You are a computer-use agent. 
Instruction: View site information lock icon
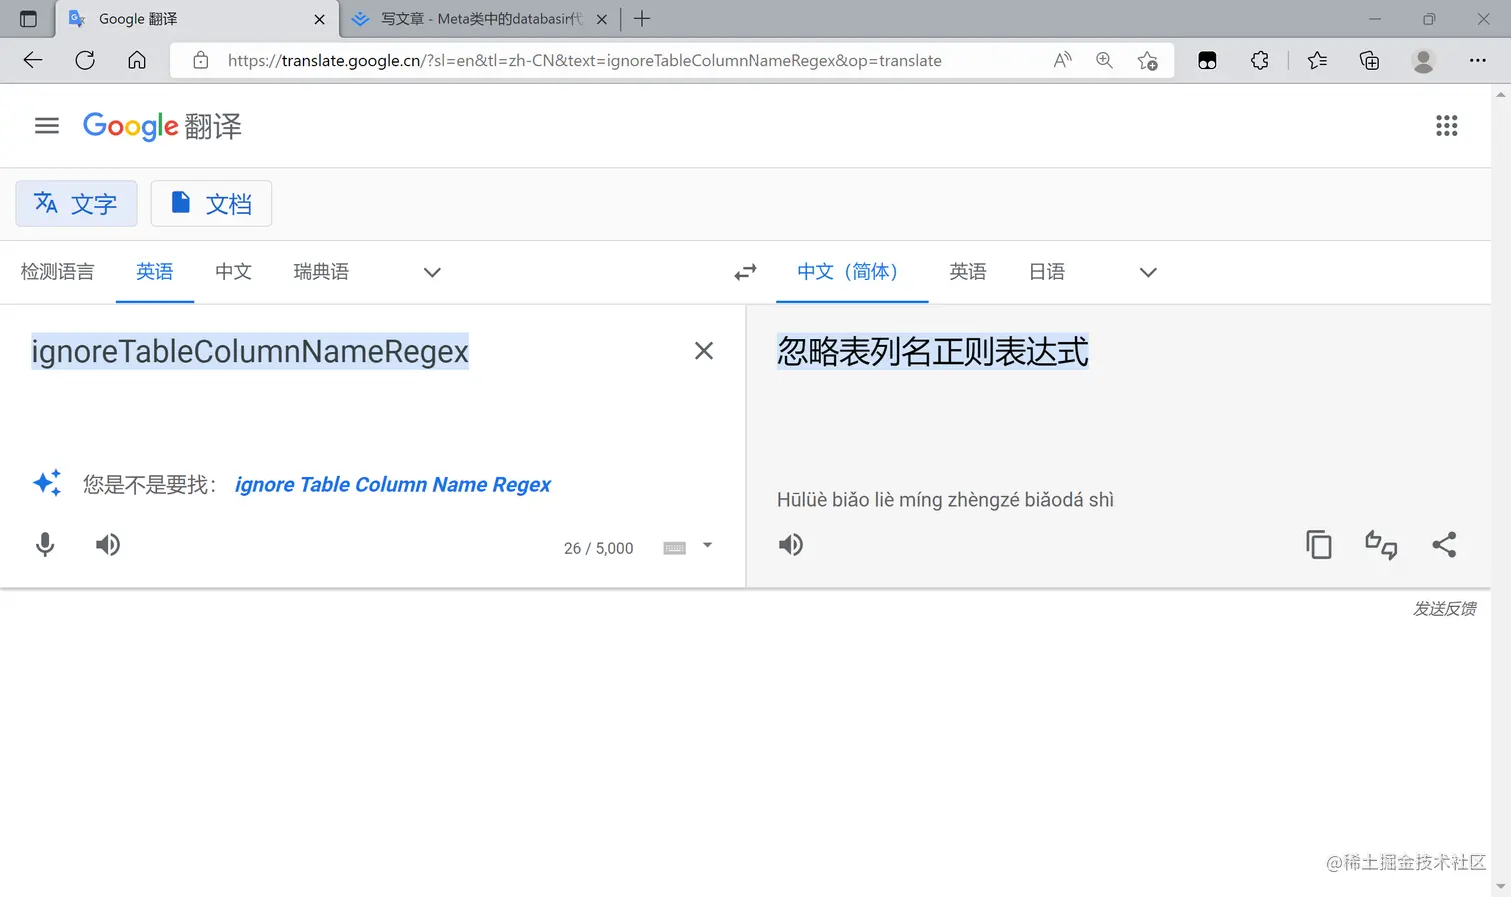[x=201, y=60]
